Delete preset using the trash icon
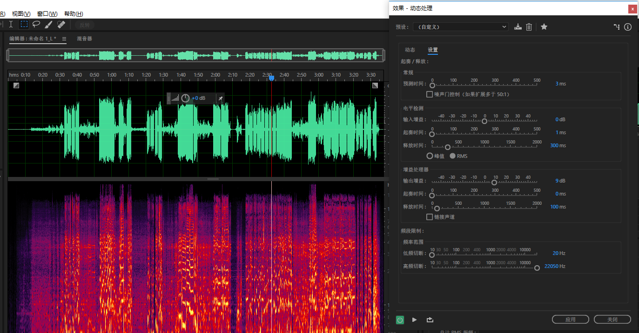Screen dimensions: 639x333 click(529, 27)
